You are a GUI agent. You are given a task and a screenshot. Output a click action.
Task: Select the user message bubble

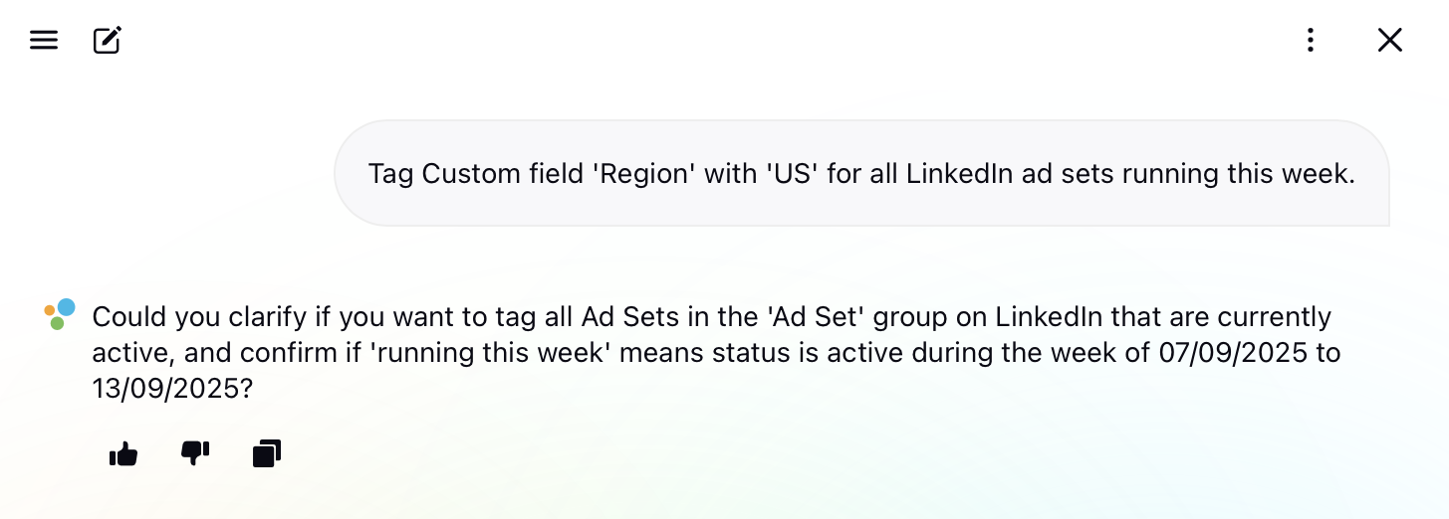861,174
